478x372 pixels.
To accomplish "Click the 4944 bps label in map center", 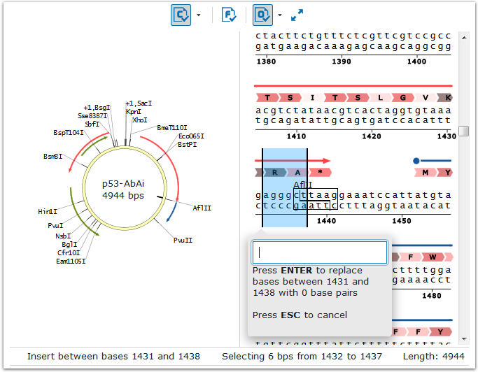I will (x=123, y=195).
